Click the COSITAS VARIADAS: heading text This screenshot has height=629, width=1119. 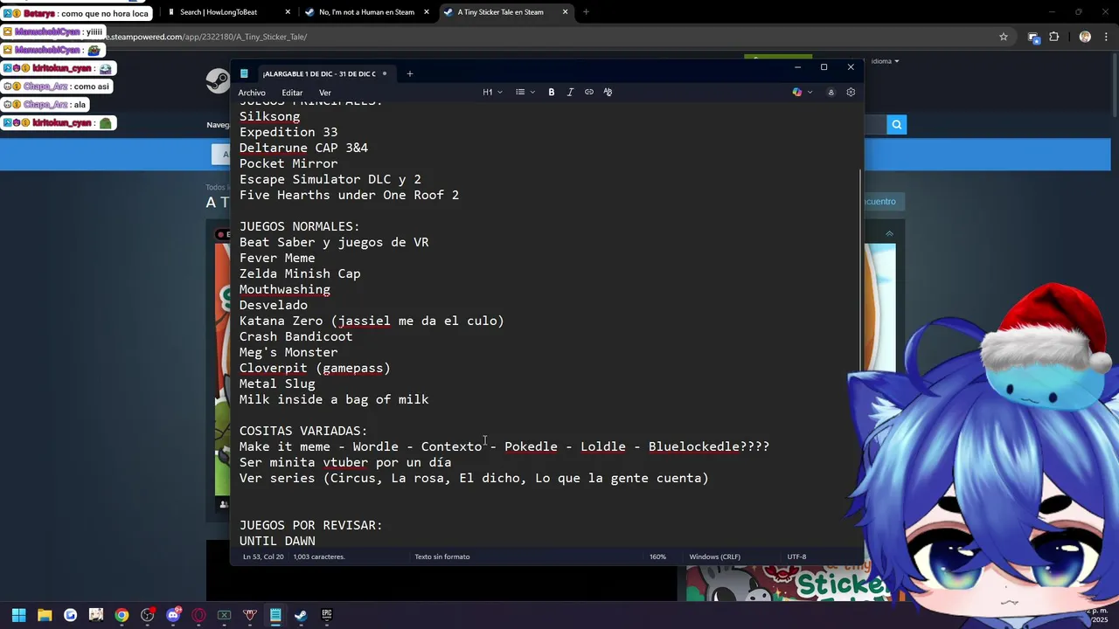tap(303, 431)
